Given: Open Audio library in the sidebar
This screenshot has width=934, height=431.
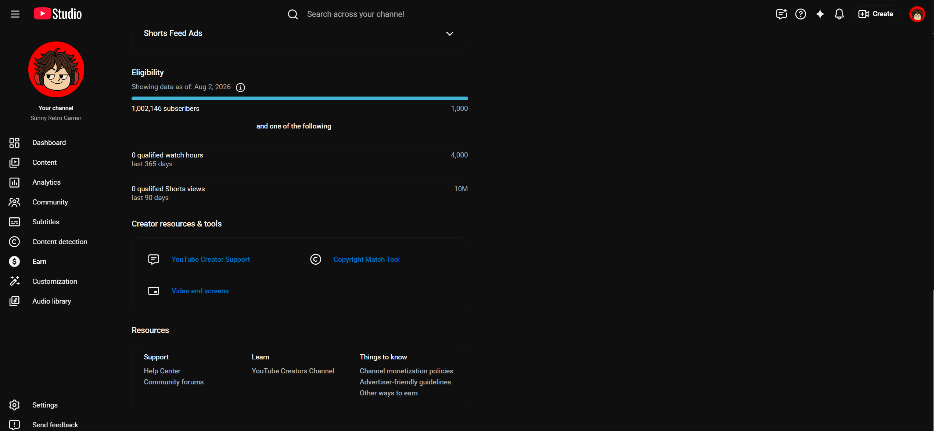Looking at the screenshot, I should click(x=52, y=301).
